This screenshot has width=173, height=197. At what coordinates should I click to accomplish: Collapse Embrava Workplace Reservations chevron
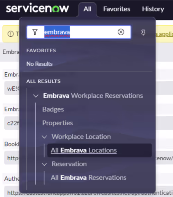[36, 96]
